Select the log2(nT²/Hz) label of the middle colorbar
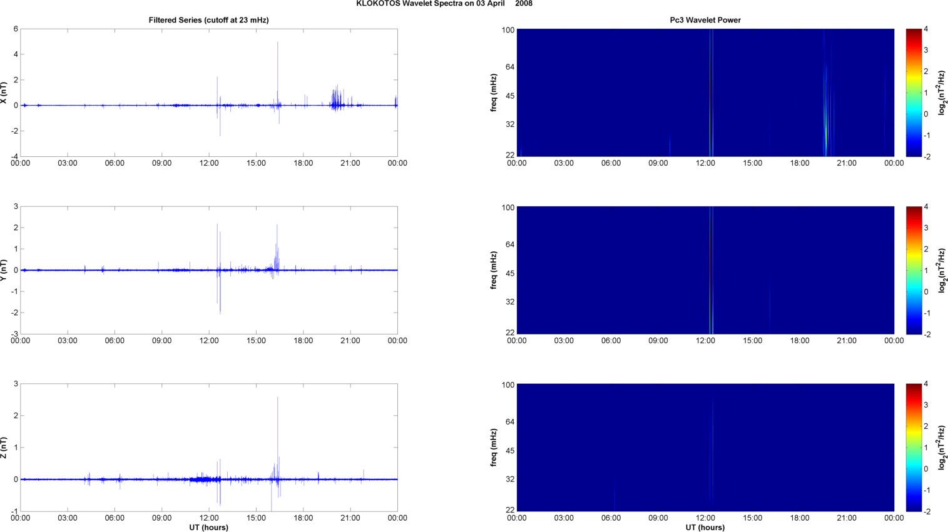 click(x=942, y=270)
